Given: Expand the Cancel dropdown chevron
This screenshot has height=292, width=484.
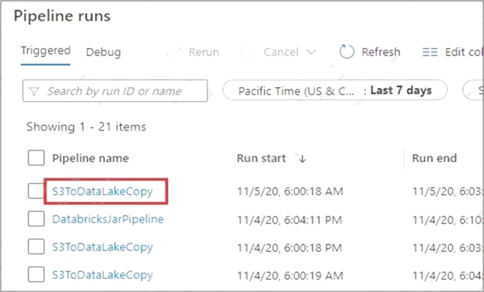Looking at the screenshot, I should pos(311,52).
